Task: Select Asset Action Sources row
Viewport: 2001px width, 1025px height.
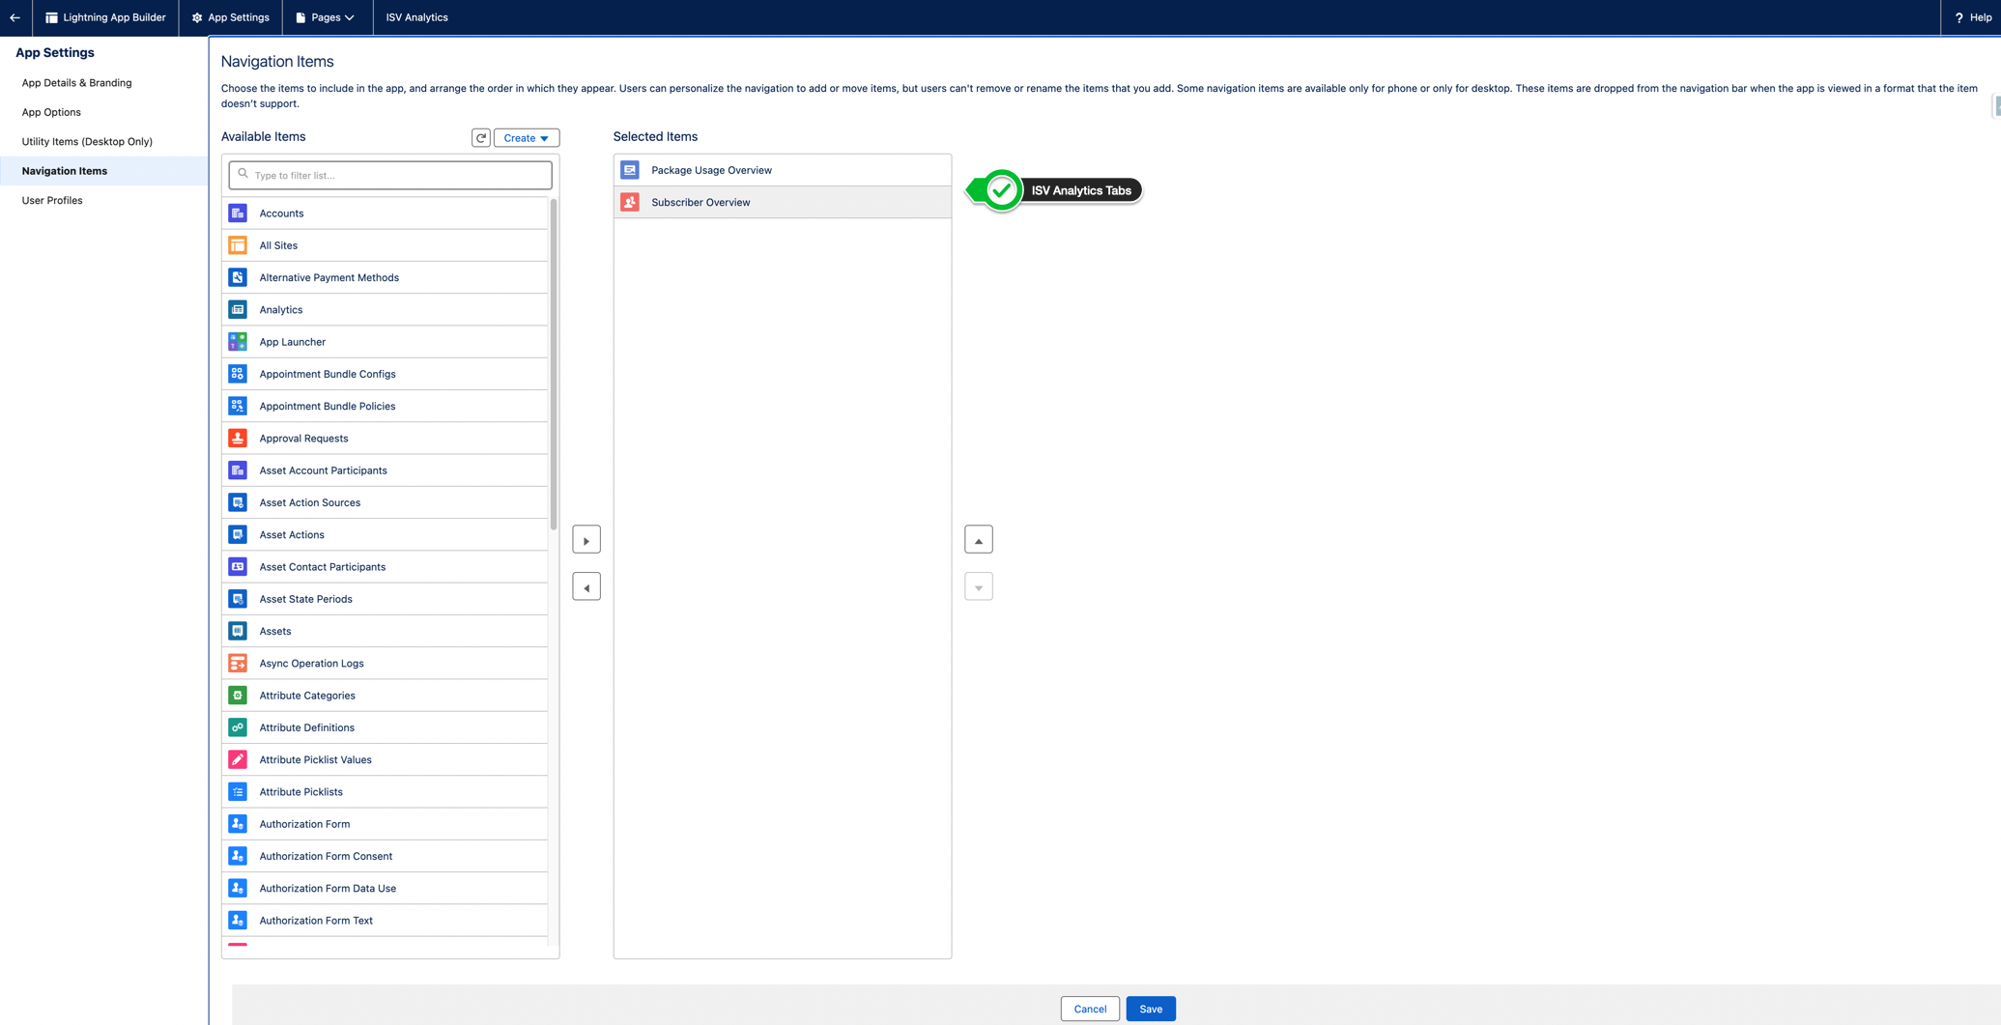Action: coord(385,502)
